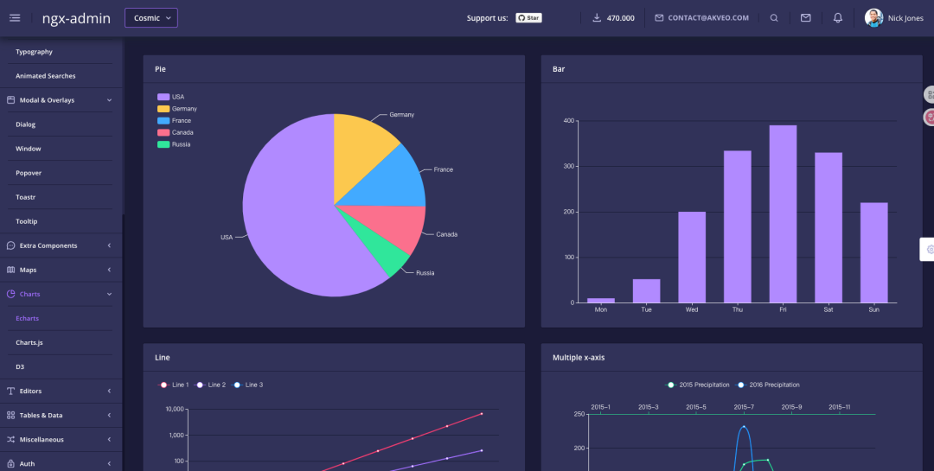Toggle the 2016 Precipitation legend

[x=767, y=385]
